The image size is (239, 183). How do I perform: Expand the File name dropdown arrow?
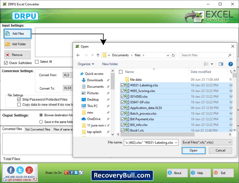(x=176, y=142)
